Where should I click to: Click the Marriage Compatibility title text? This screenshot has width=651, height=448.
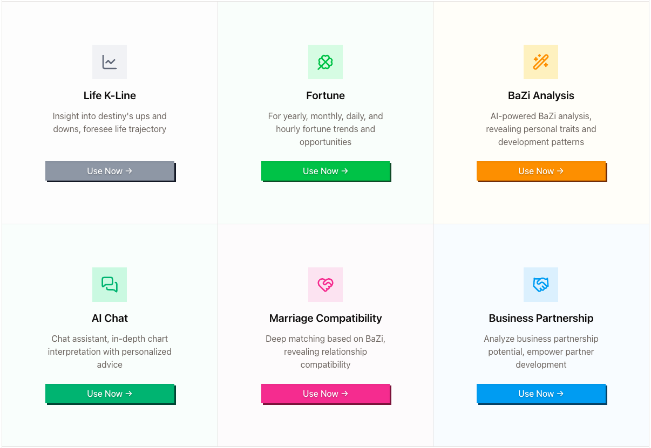(325, 318)
